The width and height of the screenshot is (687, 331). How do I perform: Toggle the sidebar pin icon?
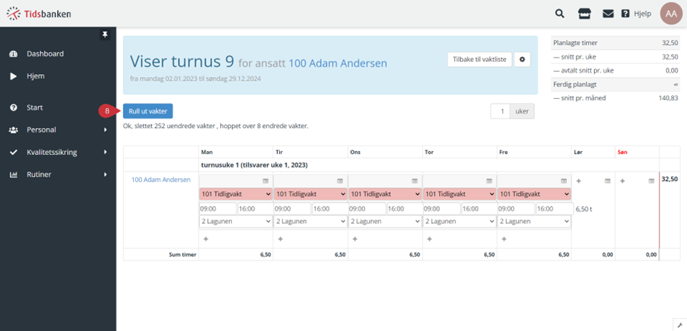coord(105,35)
